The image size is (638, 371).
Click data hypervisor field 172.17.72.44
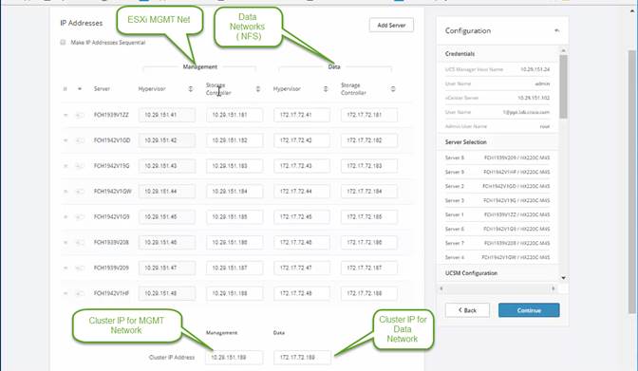point(302,192)
